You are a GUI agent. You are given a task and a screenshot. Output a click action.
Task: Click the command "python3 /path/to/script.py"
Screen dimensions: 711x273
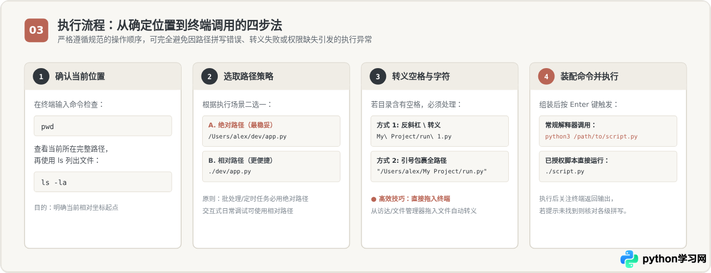[x=591, y=136]
